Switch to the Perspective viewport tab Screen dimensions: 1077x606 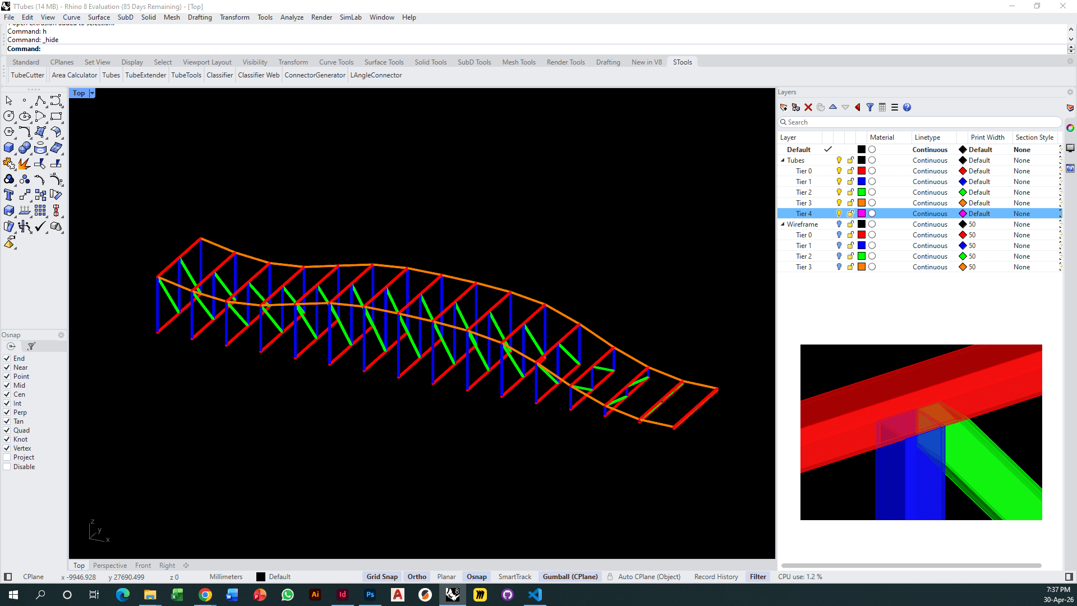110,566
